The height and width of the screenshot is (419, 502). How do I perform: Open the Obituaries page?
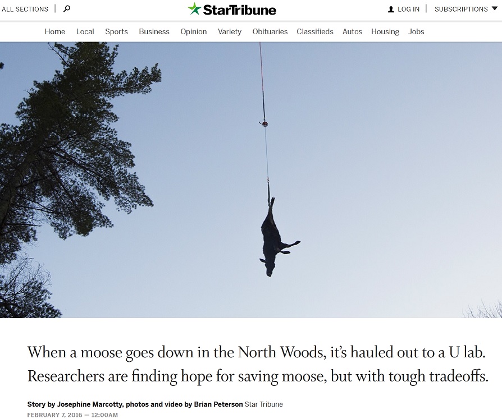tap(270, 31)
